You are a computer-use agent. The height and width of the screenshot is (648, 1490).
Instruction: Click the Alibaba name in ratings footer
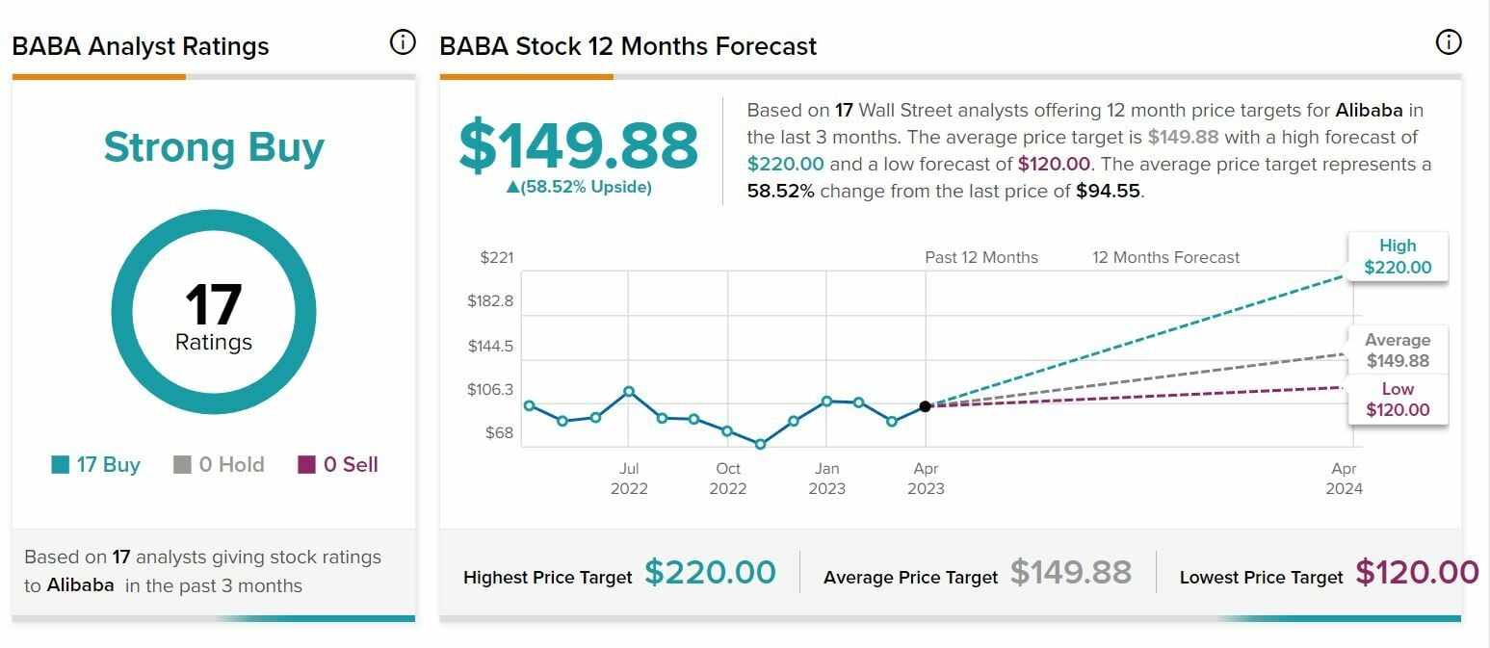[80, 585]
